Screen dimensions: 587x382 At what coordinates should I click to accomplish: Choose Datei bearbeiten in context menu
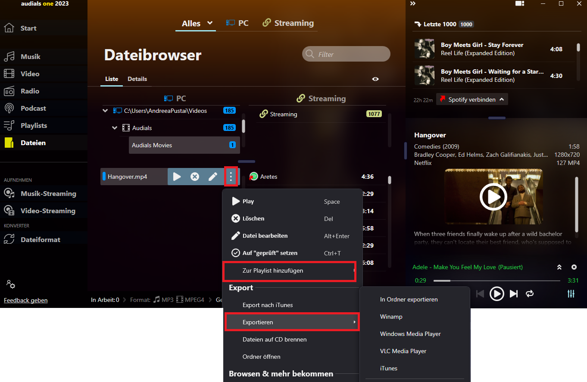pos(292,236)
